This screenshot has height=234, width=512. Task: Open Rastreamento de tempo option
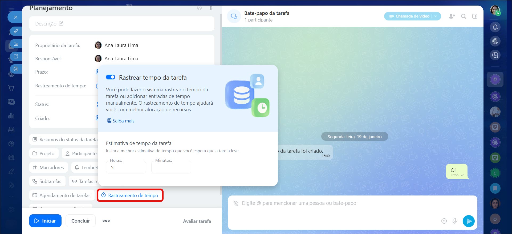130,195
